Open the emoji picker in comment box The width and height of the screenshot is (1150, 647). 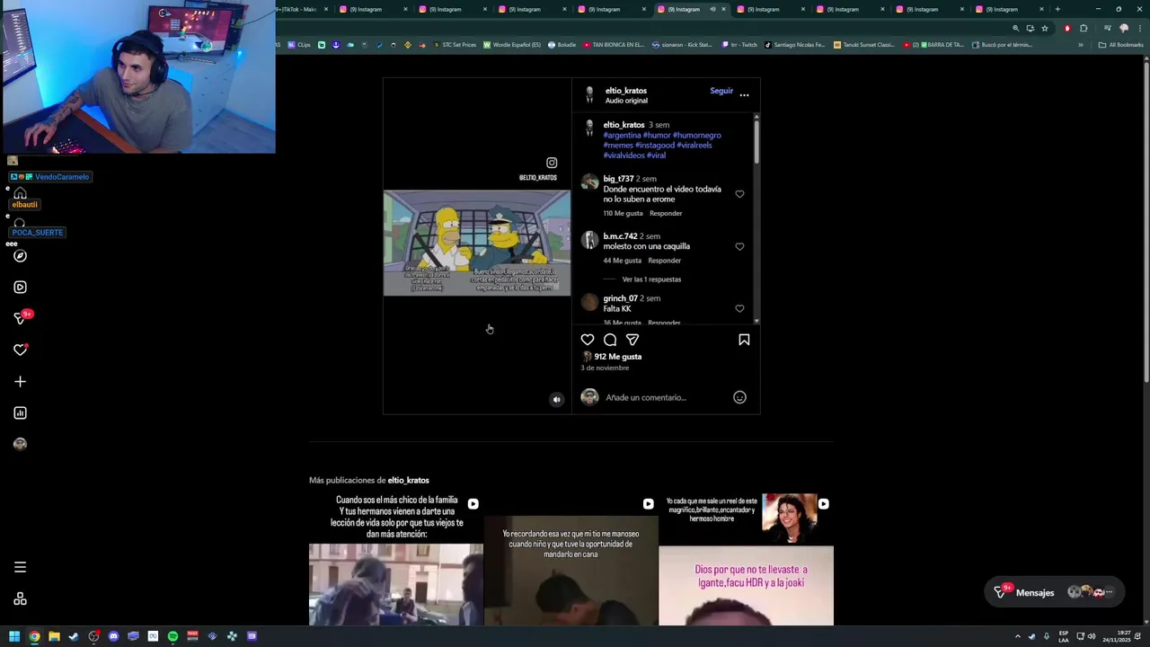(x=739, y=397)
